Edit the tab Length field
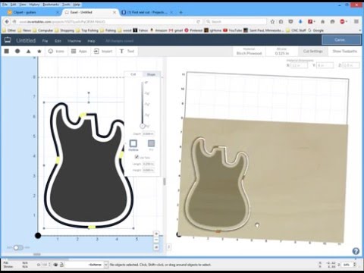Image resolution: width=364 pixels, height=273 pixels. point(148,164)
